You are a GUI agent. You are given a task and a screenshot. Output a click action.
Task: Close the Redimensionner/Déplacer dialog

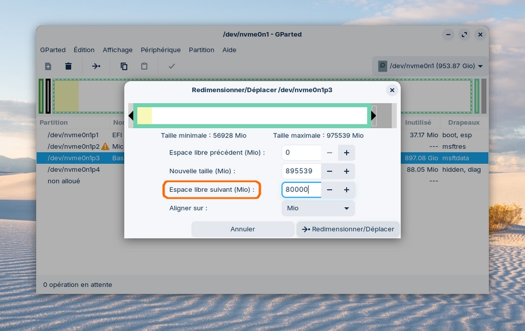point(392,90)
